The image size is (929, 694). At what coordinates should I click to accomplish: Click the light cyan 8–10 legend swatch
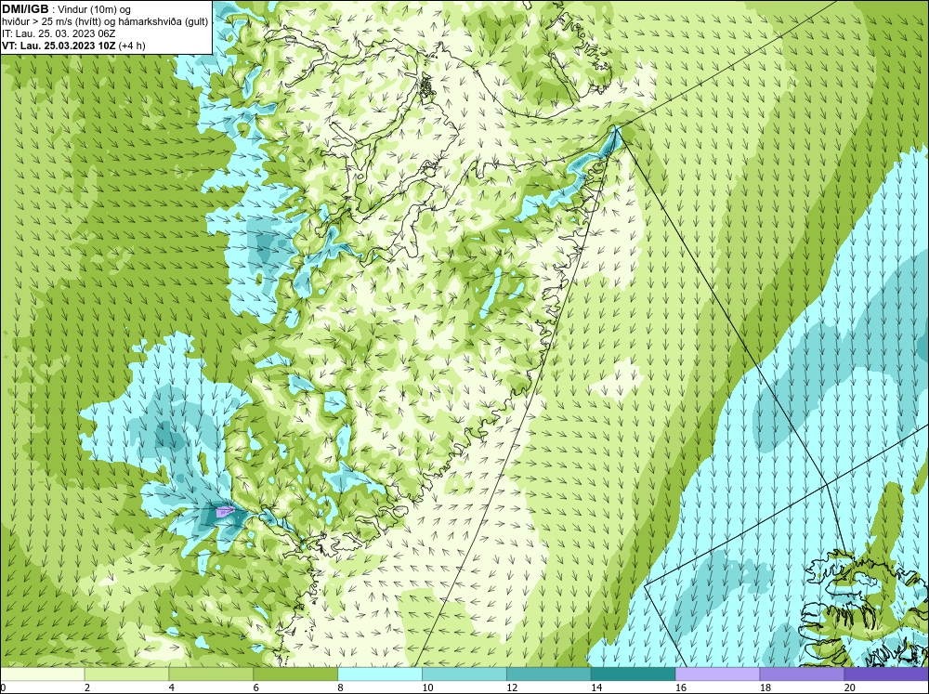tap(380, 674)
